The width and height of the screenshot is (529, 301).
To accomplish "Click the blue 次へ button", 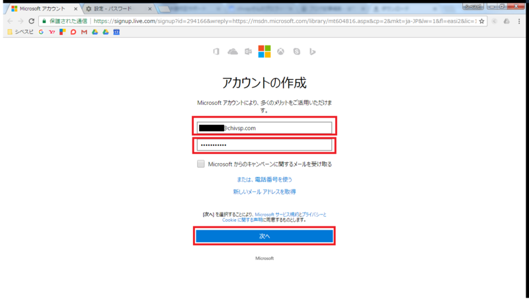I will click(264, 236).
